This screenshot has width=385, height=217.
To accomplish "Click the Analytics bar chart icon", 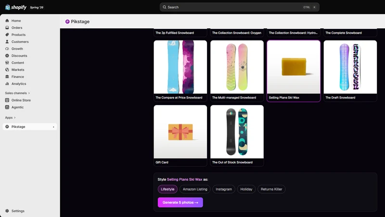I will click(7, 83).
